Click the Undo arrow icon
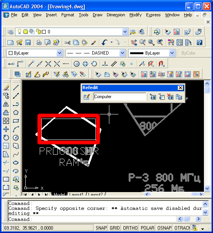 [105, 42]
